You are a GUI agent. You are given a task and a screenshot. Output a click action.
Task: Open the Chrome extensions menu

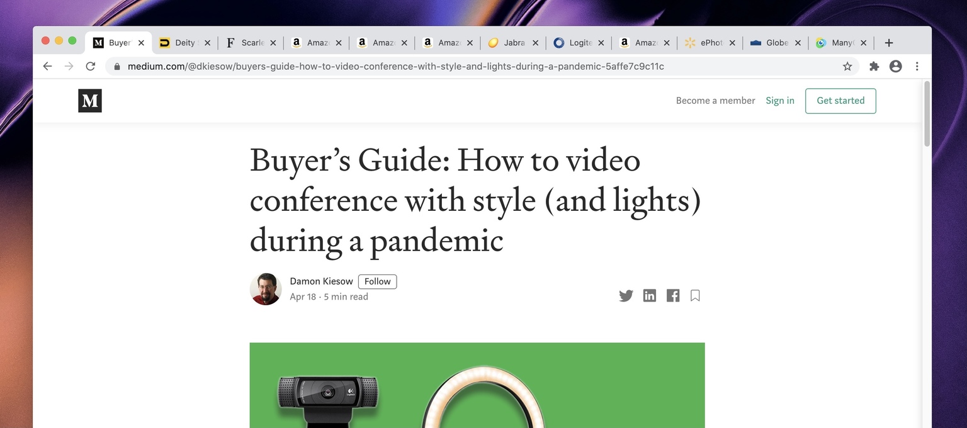[874, 66]
